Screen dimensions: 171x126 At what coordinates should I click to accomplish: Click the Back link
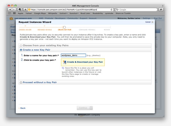tap(23, 108)
